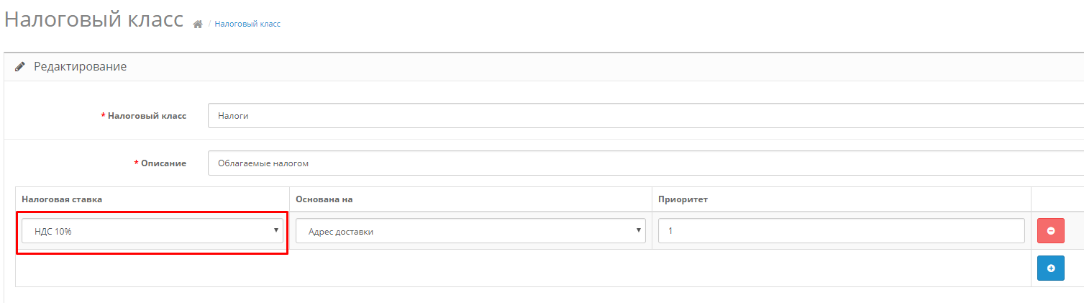Click the Приоритет column header

pyautogui.click(x=683, y=199)
